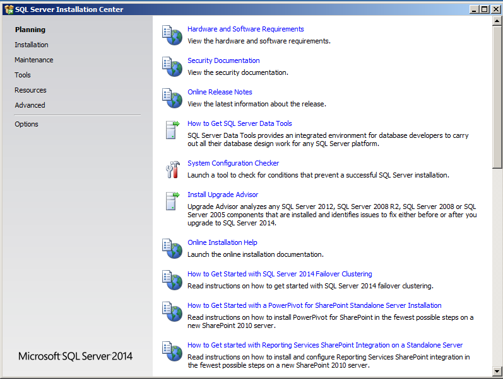Viewport: 503px width, 379px height.
Task: Click text "Launch the online installation documentation."
Action: (256, 254)
